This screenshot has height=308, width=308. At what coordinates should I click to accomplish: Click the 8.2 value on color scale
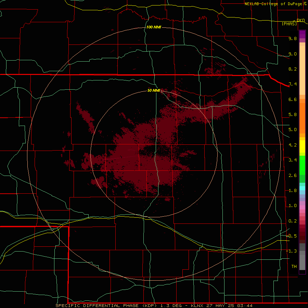293,69
